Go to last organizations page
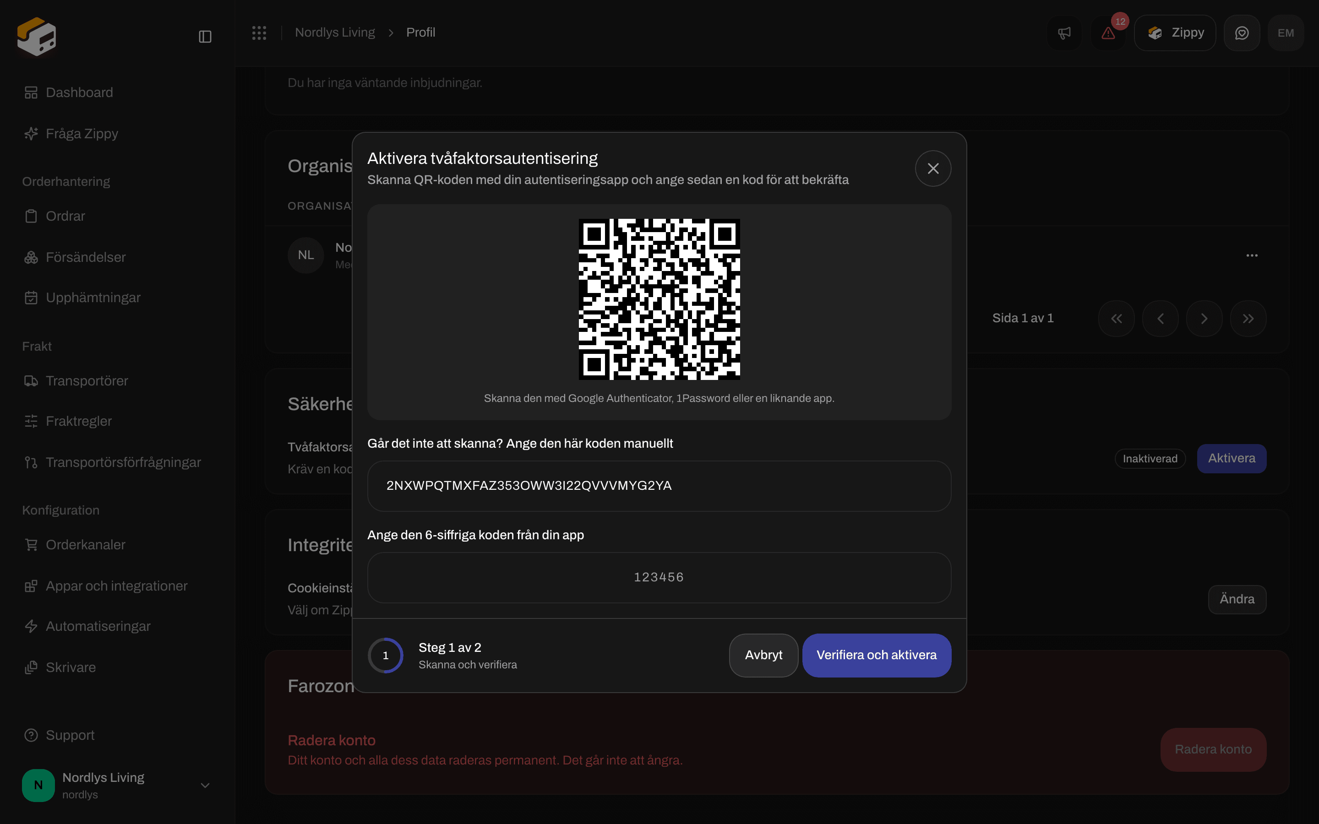The image size is (1319, 824). 1248,318
